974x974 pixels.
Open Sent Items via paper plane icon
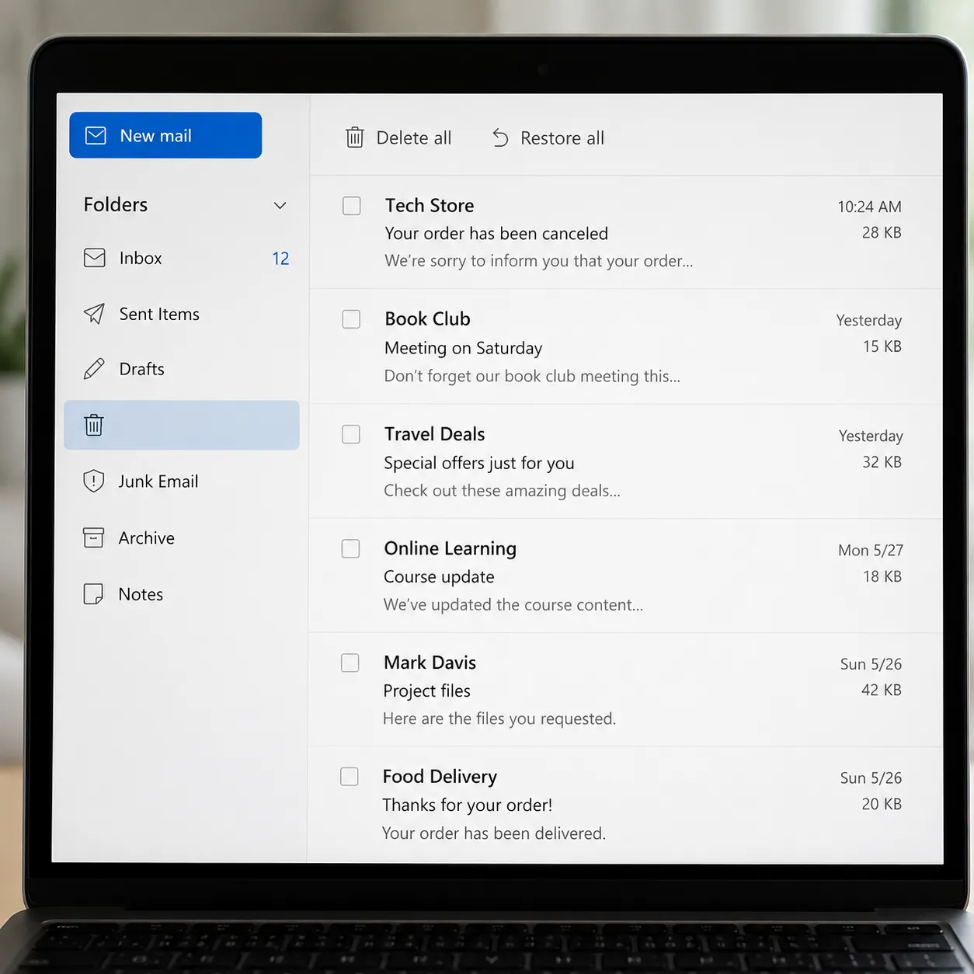94,314
